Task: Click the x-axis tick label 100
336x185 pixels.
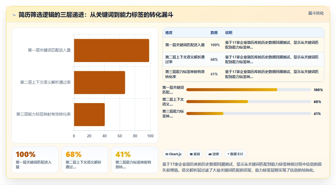Action: pos(150,136)
